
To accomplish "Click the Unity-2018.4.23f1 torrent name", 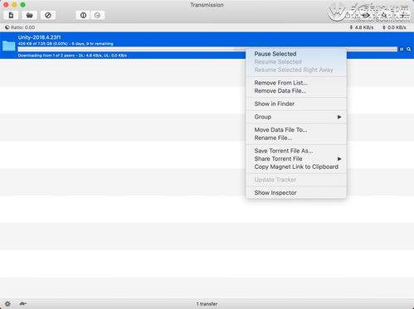I will click(39, 37).
